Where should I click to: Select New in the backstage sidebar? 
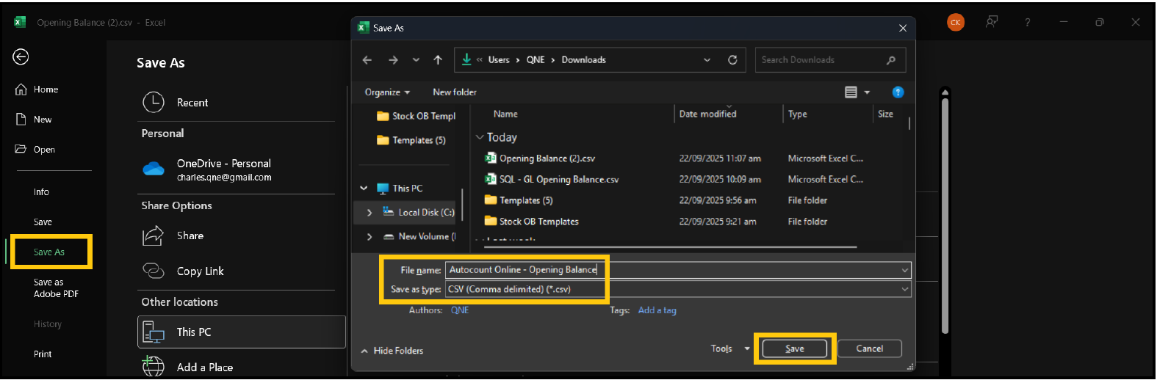tap(34, 120)
